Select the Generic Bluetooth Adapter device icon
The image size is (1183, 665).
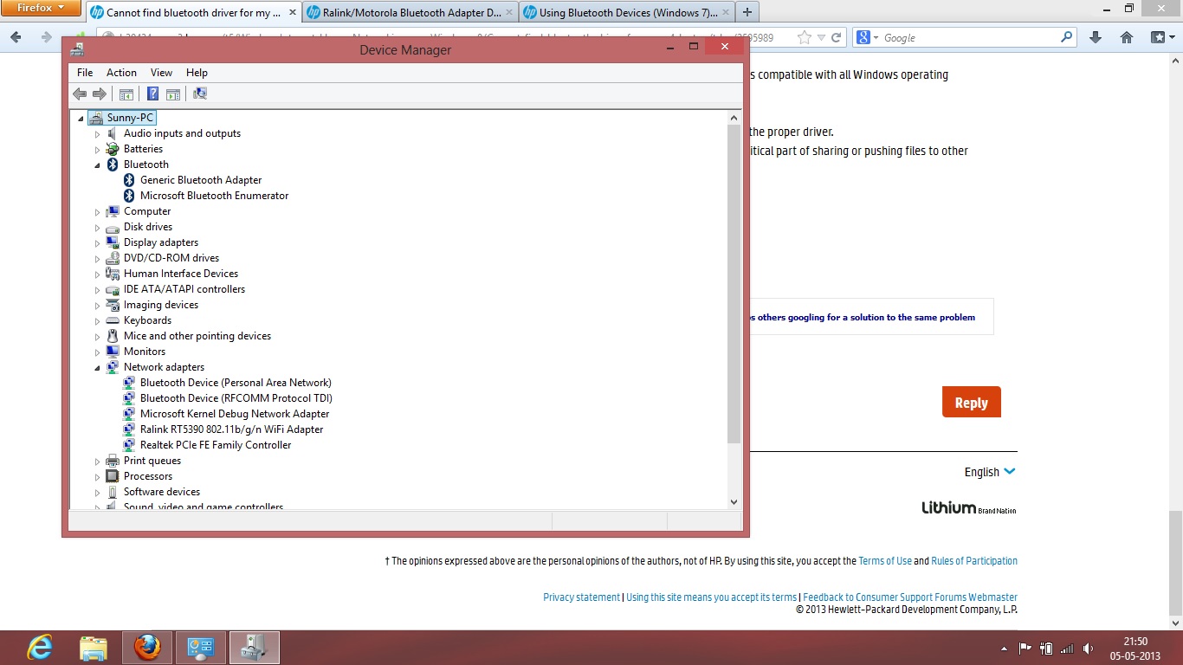pos(129,180)
